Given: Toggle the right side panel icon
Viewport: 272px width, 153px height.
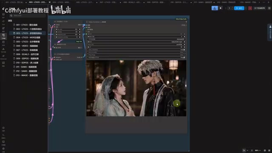Looking at the screenshot, I should 269,8.
